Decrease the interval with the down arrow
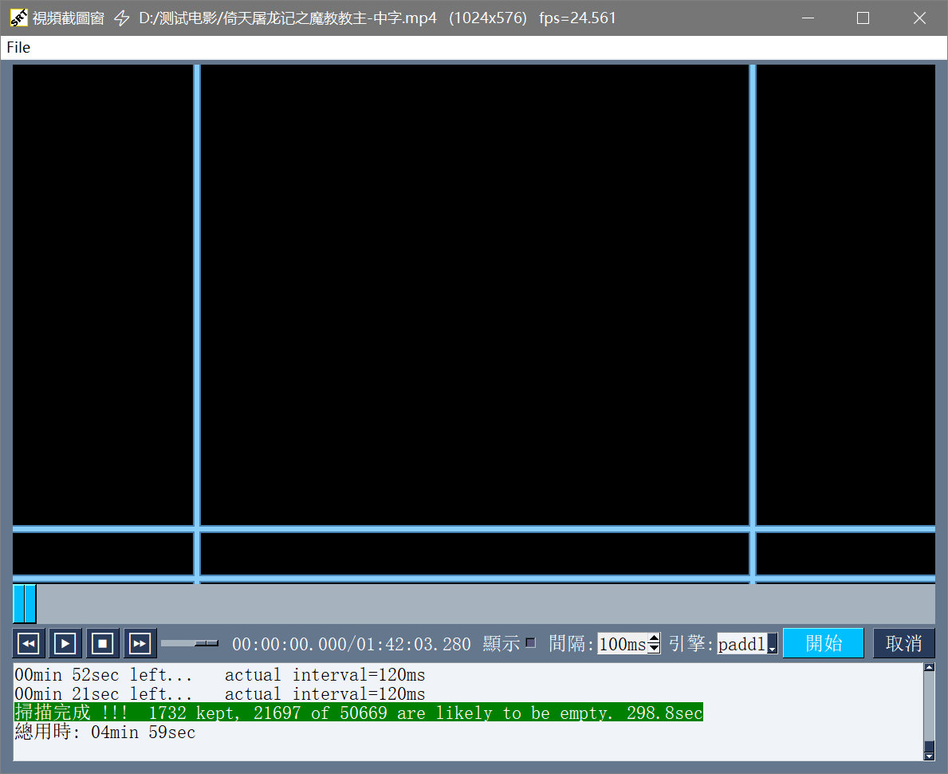This screenshot has height=774, width=948. 654,649
